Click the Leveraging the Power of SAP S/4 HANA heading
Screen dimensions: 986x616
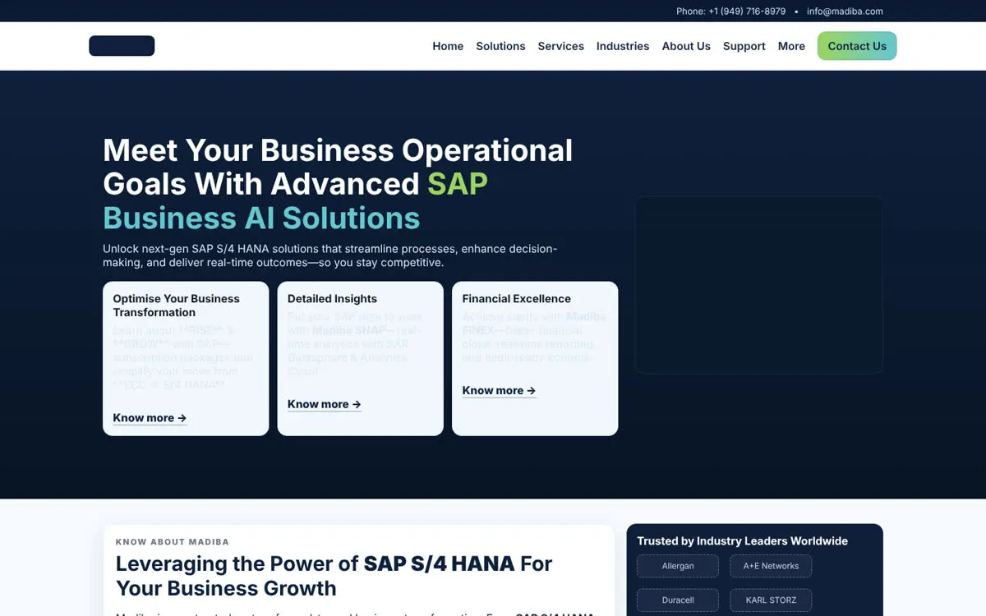click(334, 576)
